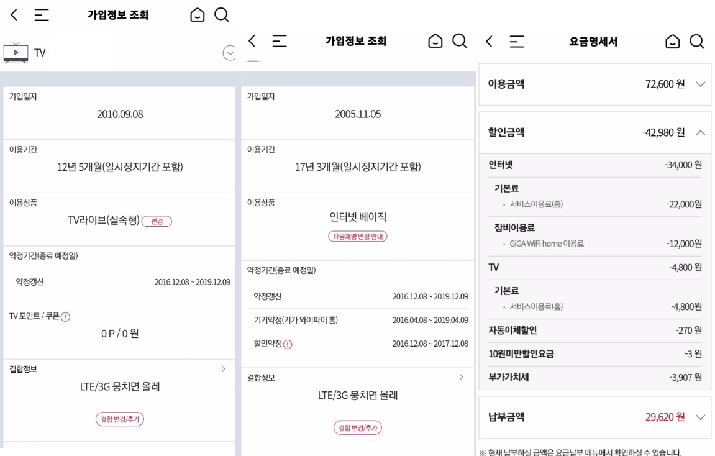Tap the info icon next to 할인약정
Viewport: 715px width, 456px height.
(288, 344)
